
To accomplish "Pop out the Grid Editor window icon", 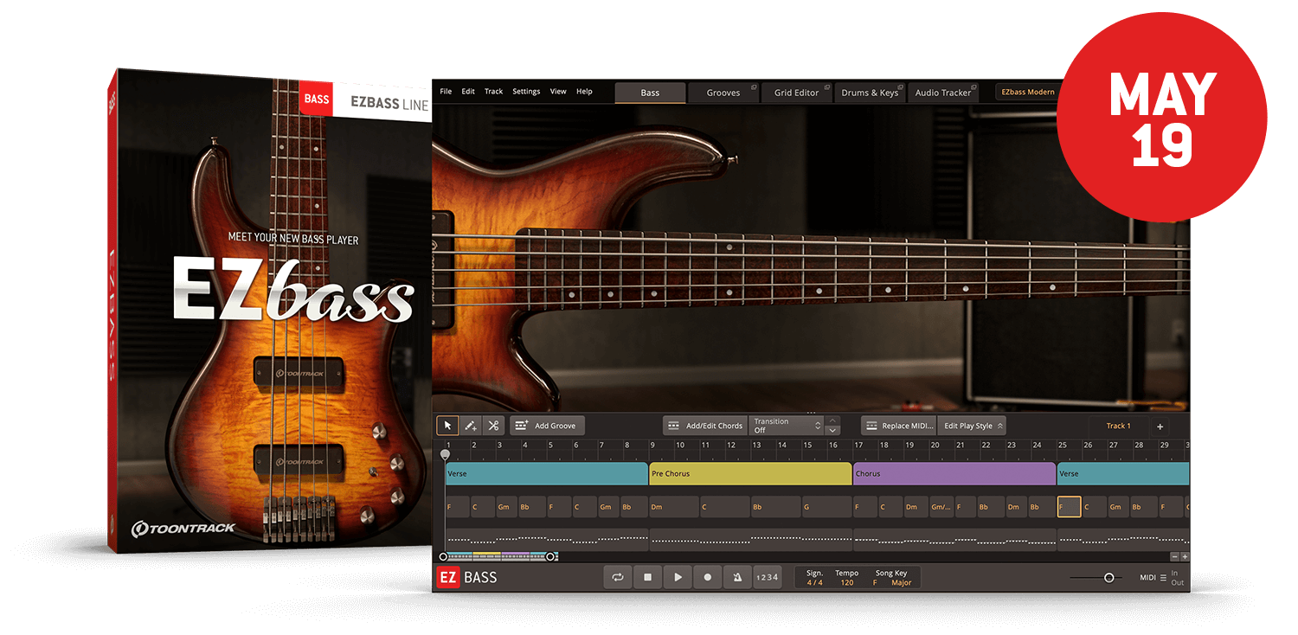I will (x=826, y=87).
